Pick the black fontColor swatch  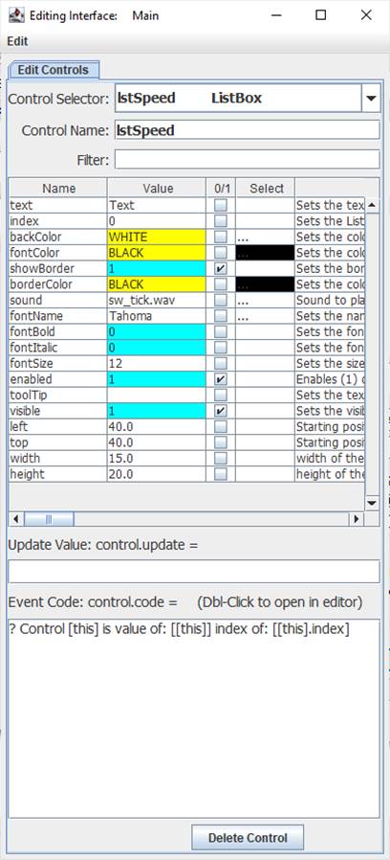coord(265,254)
